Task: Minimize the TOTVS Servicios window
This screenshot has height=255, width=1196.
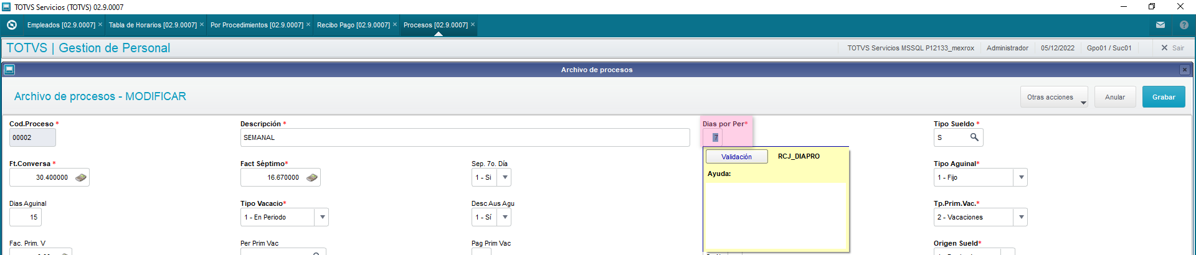Action: tap(1124, 7)
